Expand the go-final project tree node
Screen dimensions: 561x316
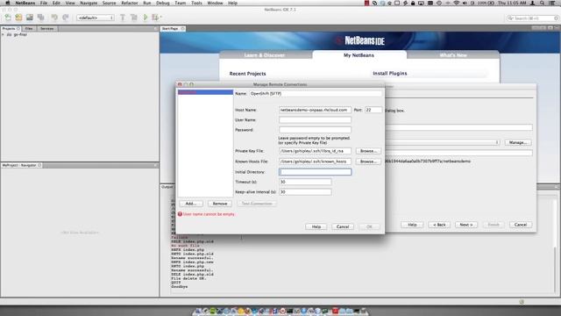point(4,35)
